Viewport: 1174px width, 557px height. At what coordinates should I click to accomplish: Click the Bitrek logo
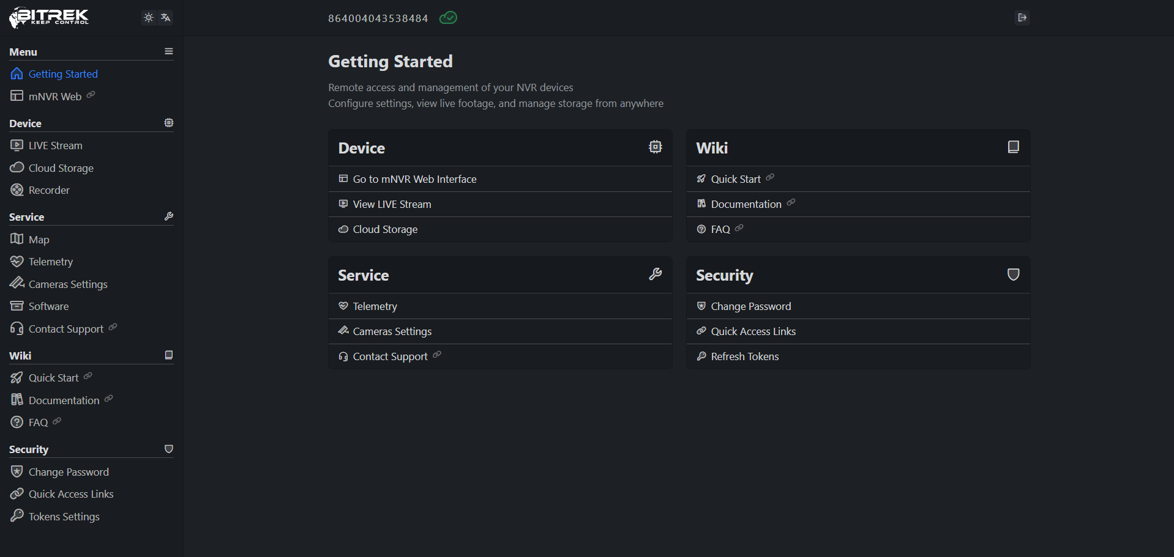tap(49, 18)
